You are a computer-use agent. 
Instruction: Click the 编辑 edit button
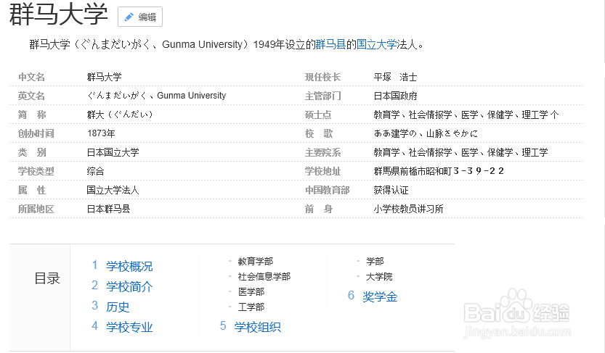(140, 17)
